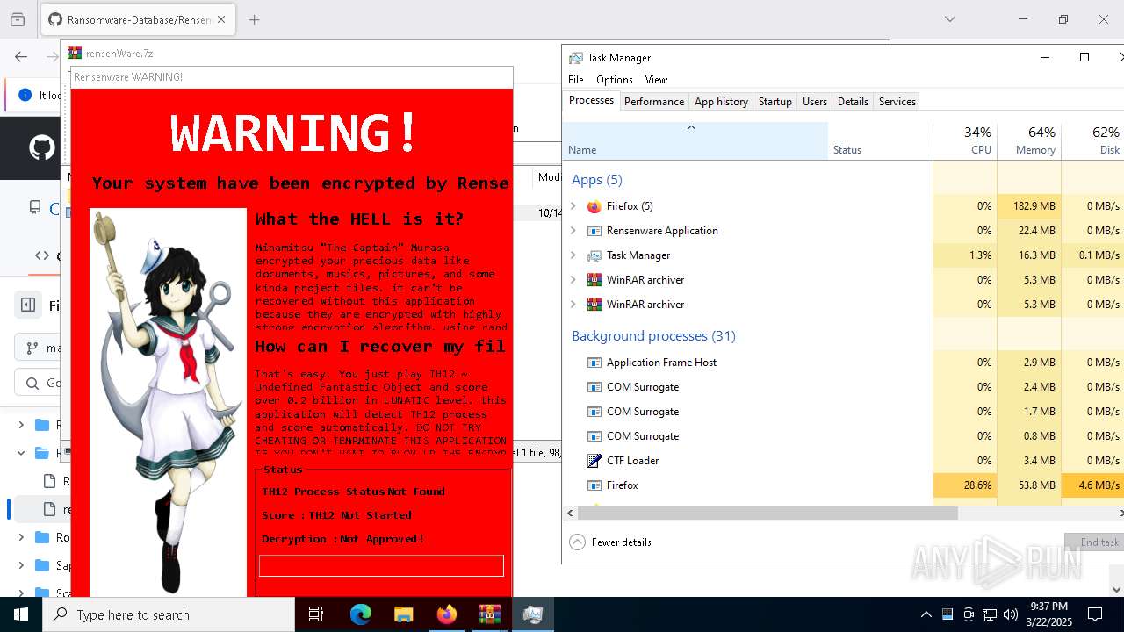Switch to the Performance tab

(654, 102)
